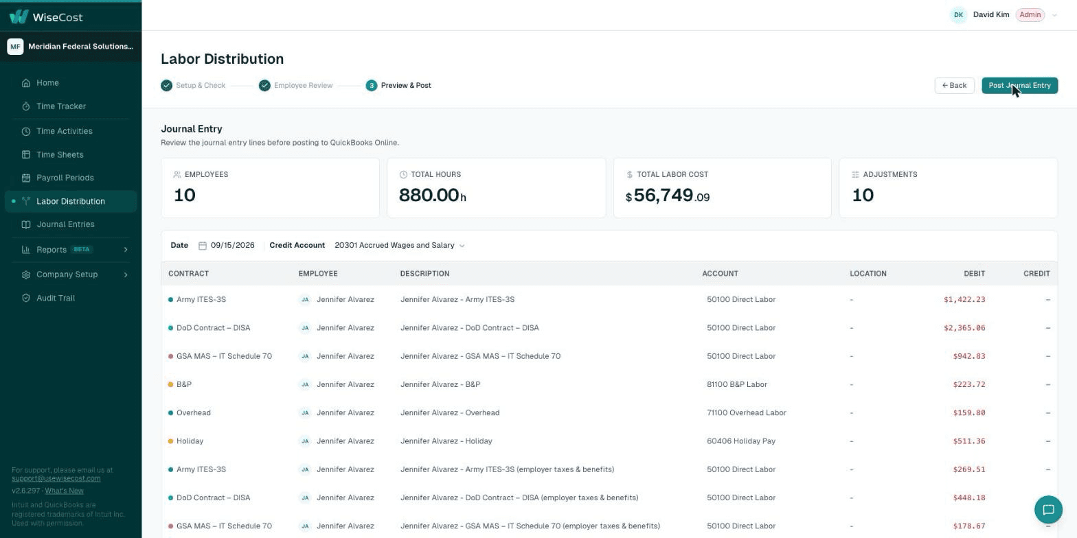Go to completed Setup & Check step

[193, 86]
